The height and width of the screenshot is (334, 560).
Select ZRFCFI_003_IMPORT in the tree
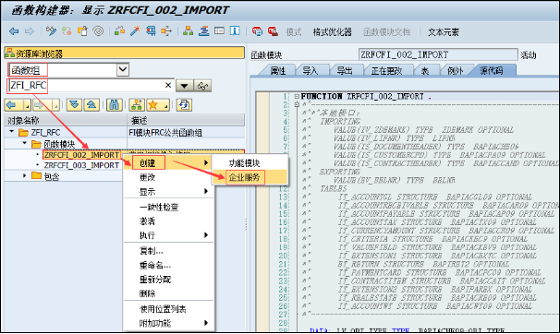point(81,165)
